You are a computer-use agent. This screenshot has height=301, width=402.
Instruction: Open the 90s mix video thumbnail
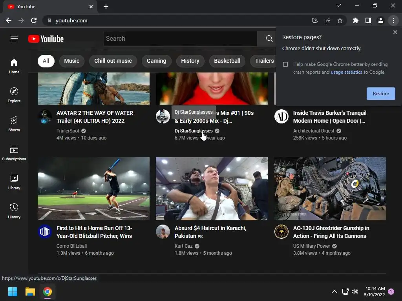pyautogui.click(x=212, y=89)
